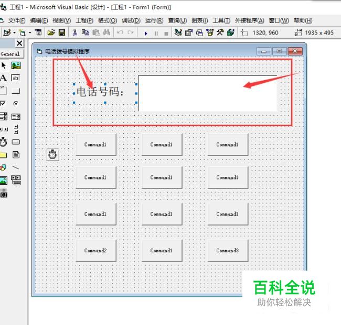
Task: Select the FileListBox tool in the toolbox
Action: click(x=16, y=155)
